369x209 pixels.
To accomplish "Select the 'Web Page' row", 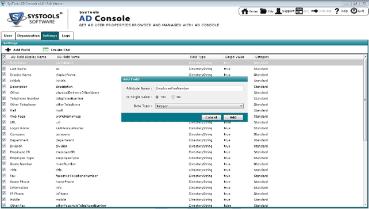I will (x=182, y=117).
